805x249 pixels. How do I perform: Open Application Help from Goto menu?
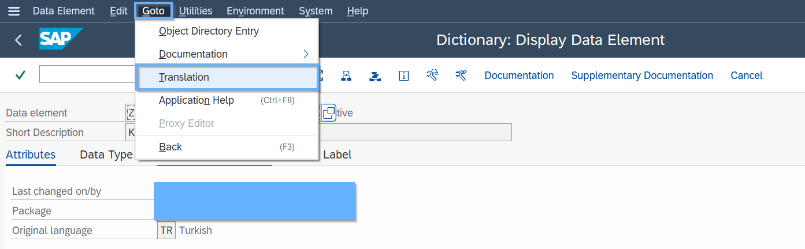(x=196, y=100)
